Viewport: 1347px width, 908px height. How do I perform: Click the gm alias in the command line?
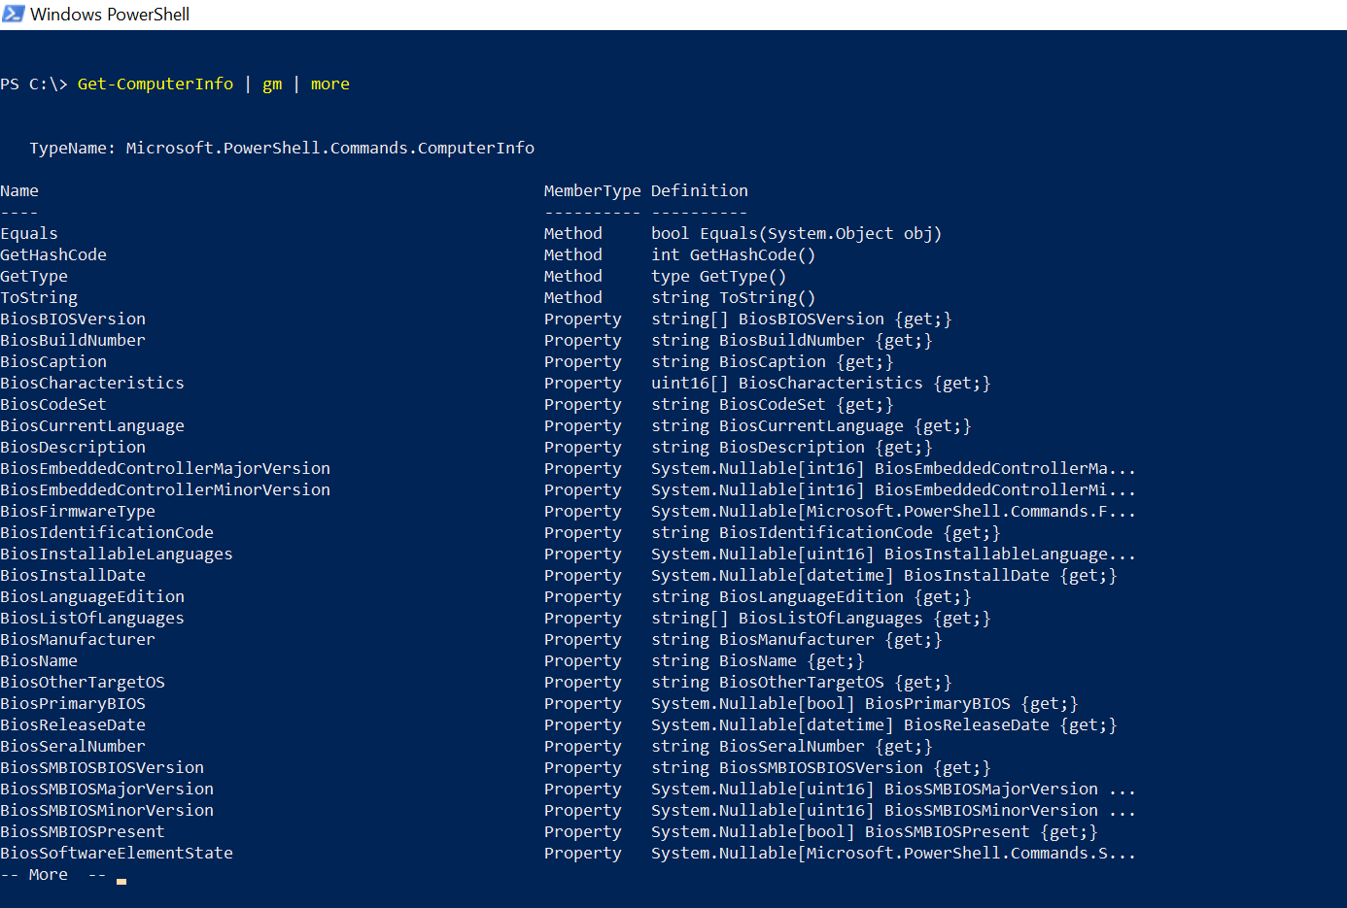(x=272, y=84)
